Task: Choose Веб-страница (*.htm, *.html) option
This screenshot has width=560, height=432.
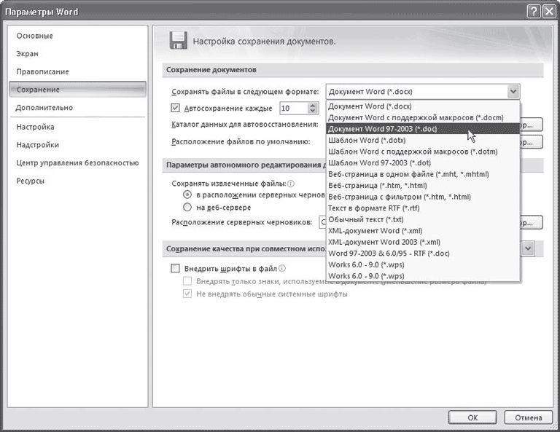Action: click(423, 186)
